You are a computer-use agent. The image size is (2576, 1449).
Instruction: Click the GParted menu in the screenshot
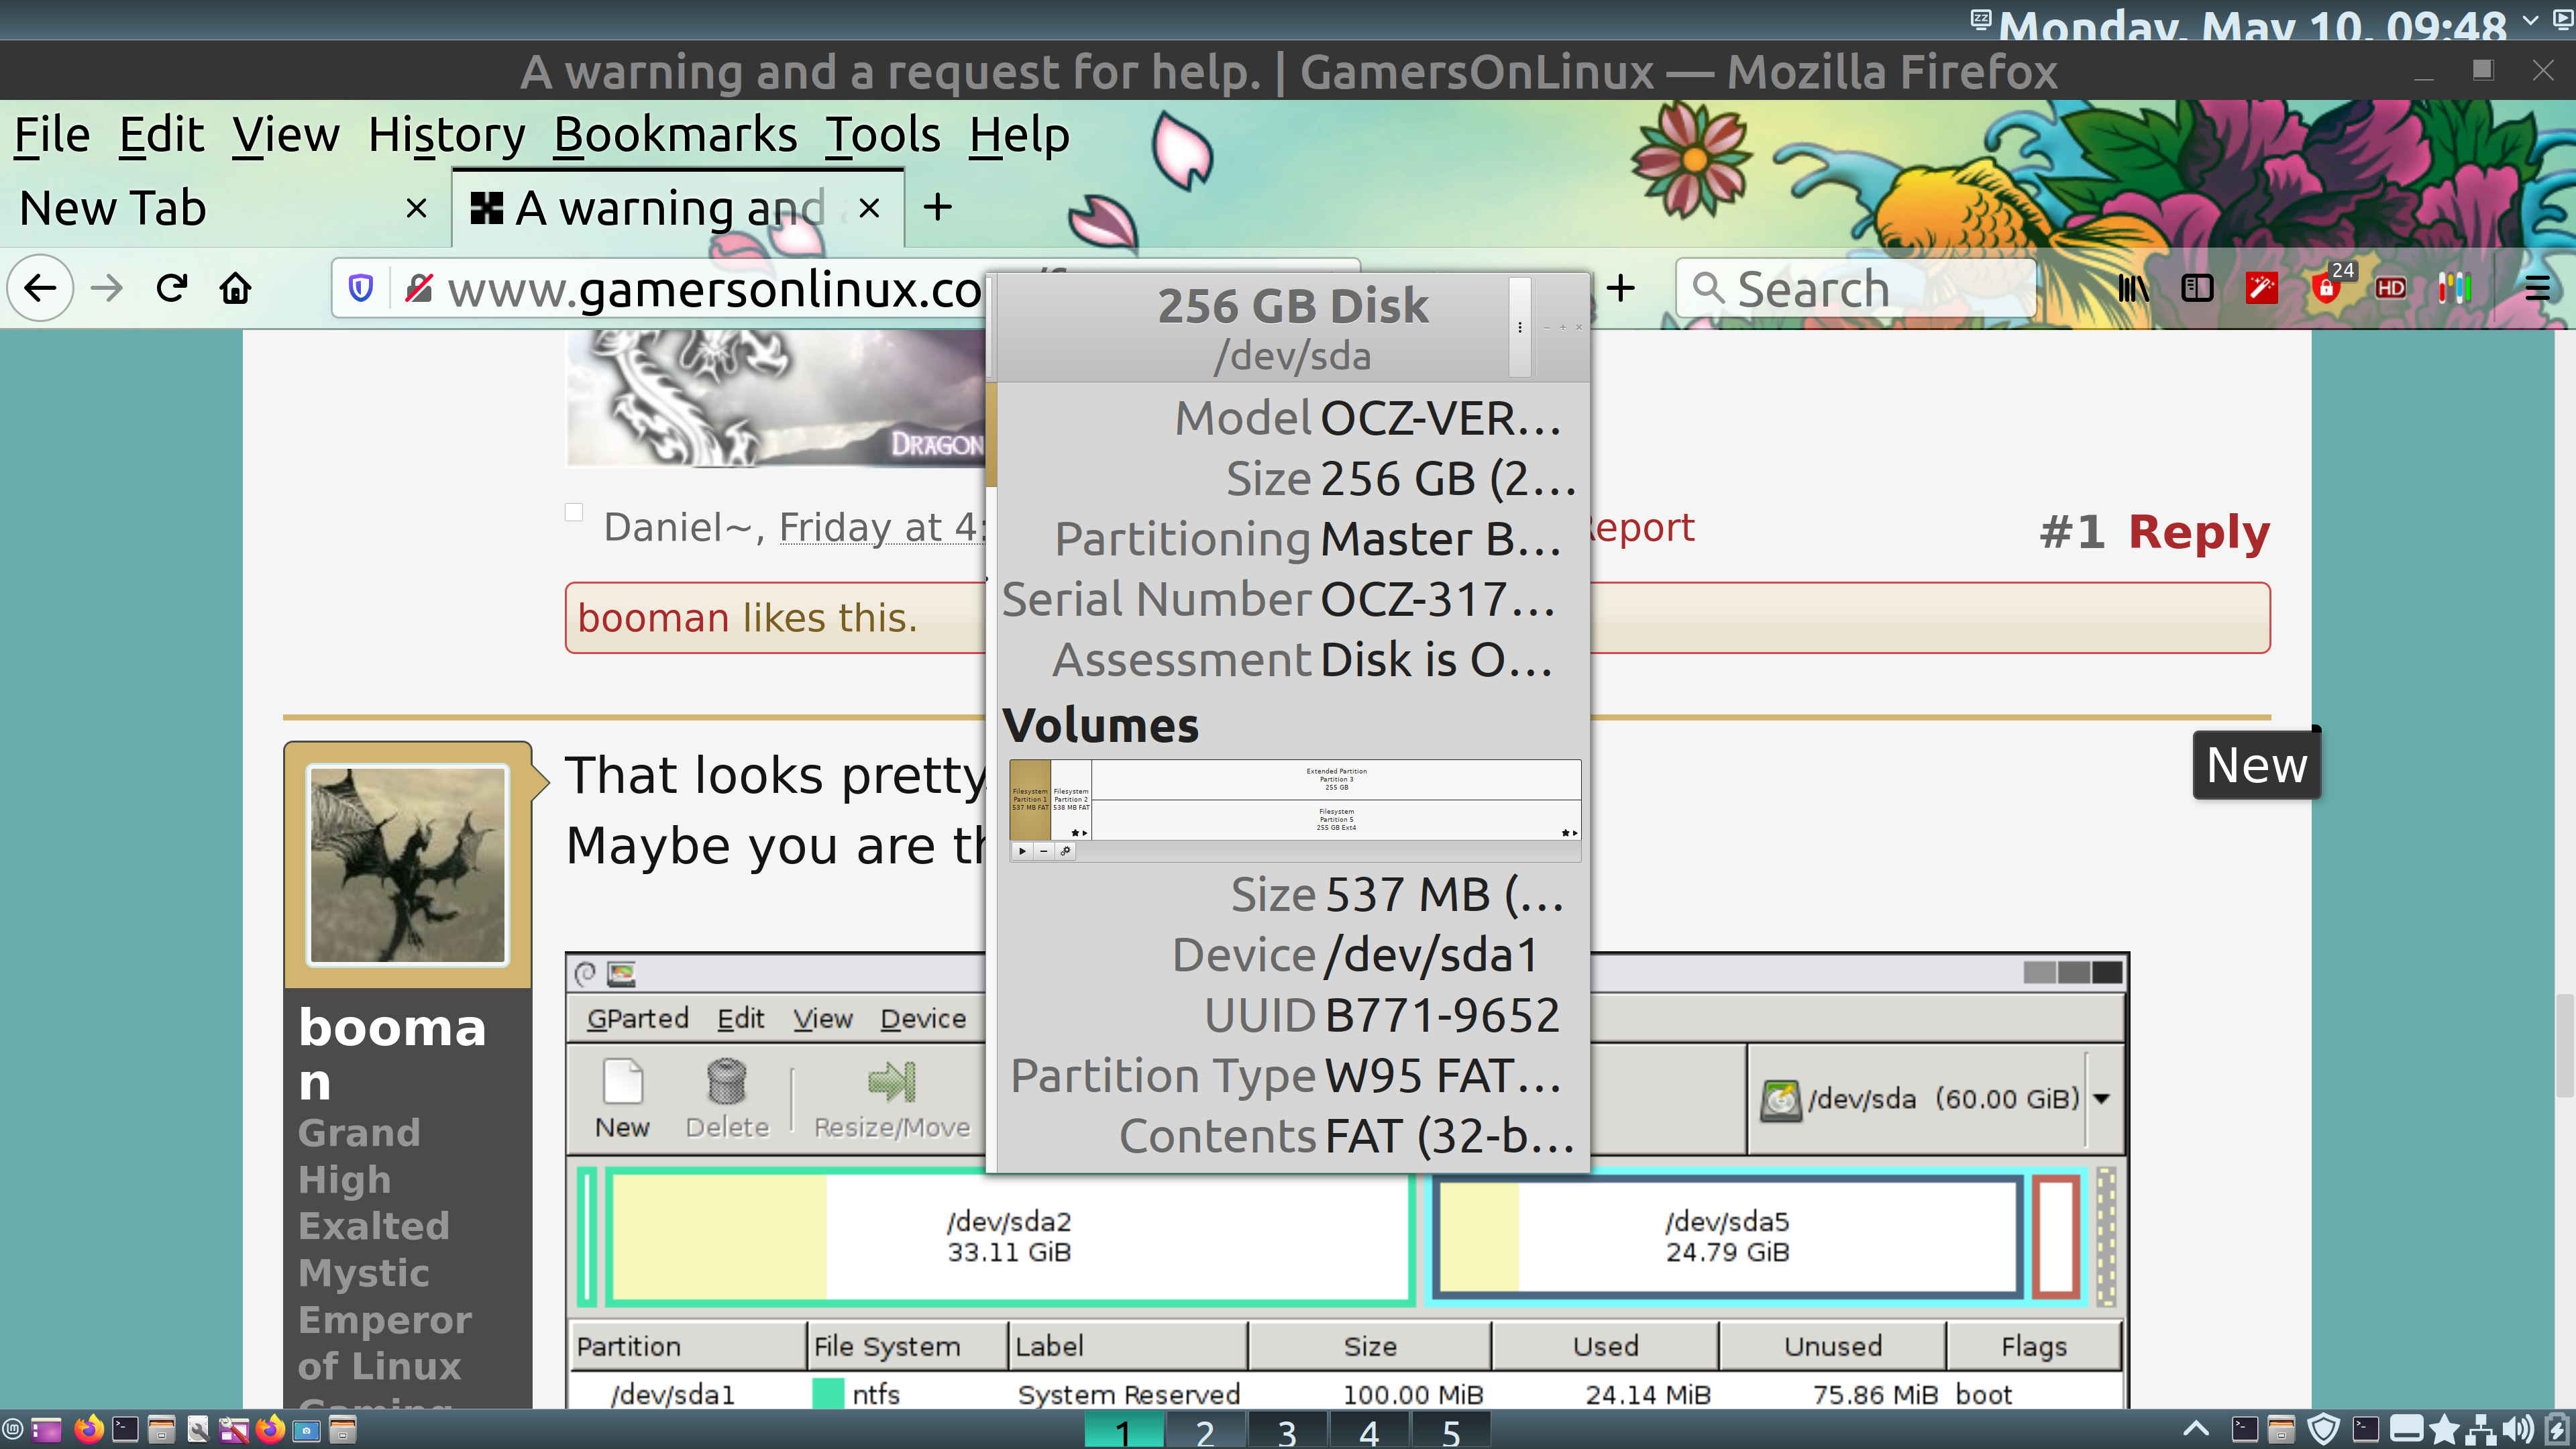tap(637, 1019)
